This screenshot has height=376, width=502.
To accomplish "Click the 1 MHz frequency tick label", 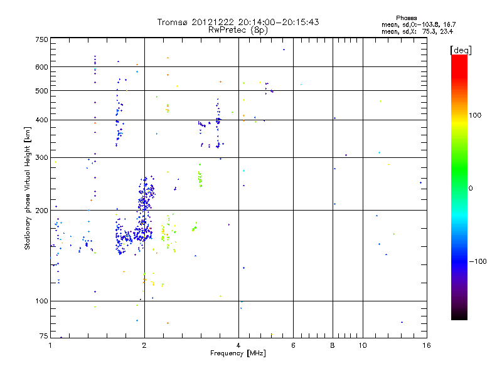I will (50, 345).
